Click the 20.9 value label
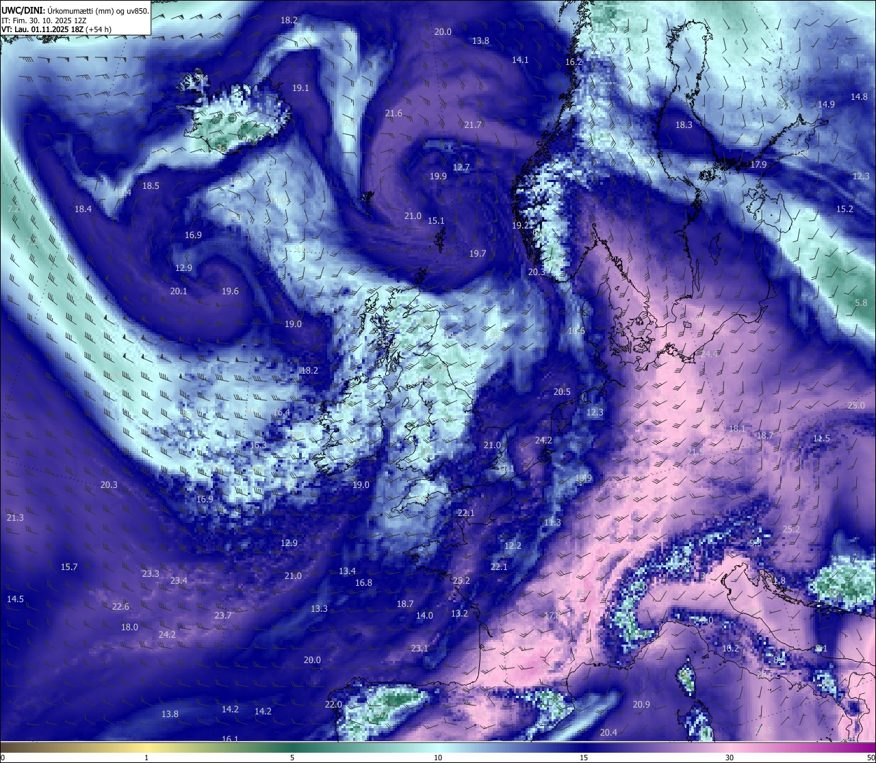 tap(641, 705)
